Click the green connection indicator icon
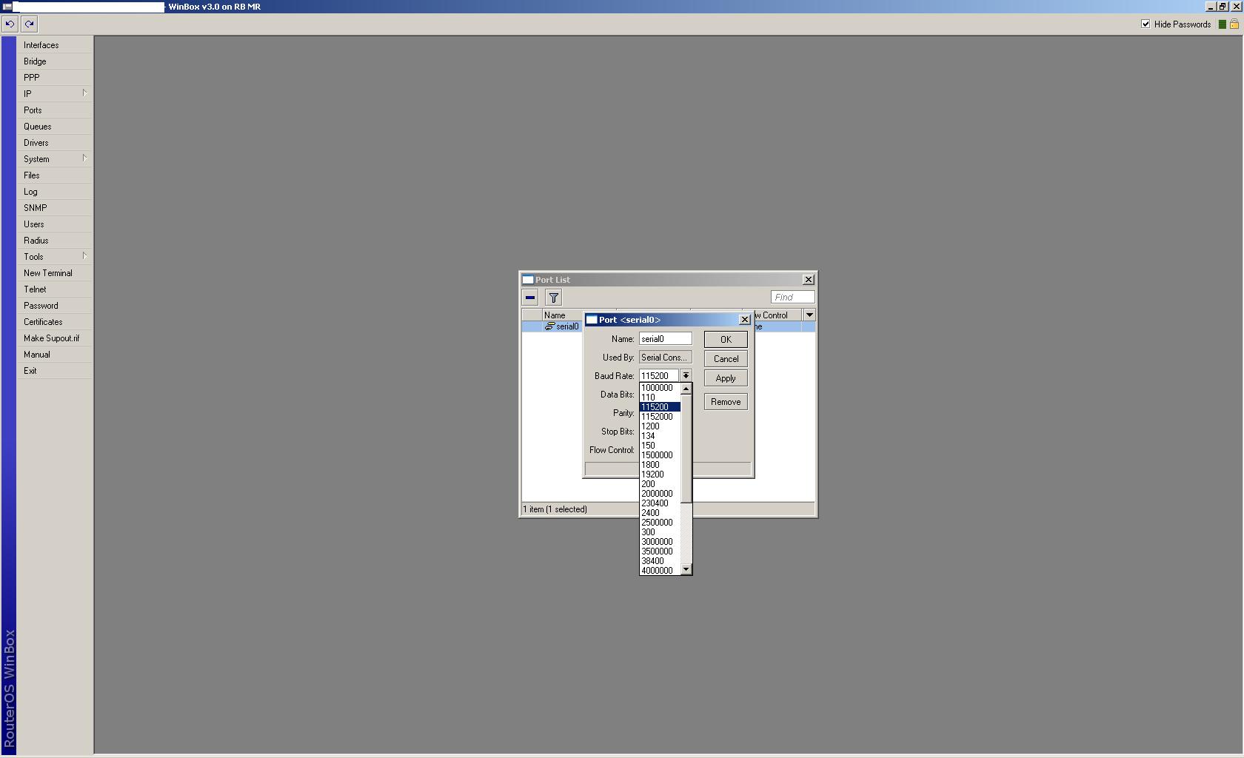Viewport: 1244px width, 758px height. click(1222, 24)
